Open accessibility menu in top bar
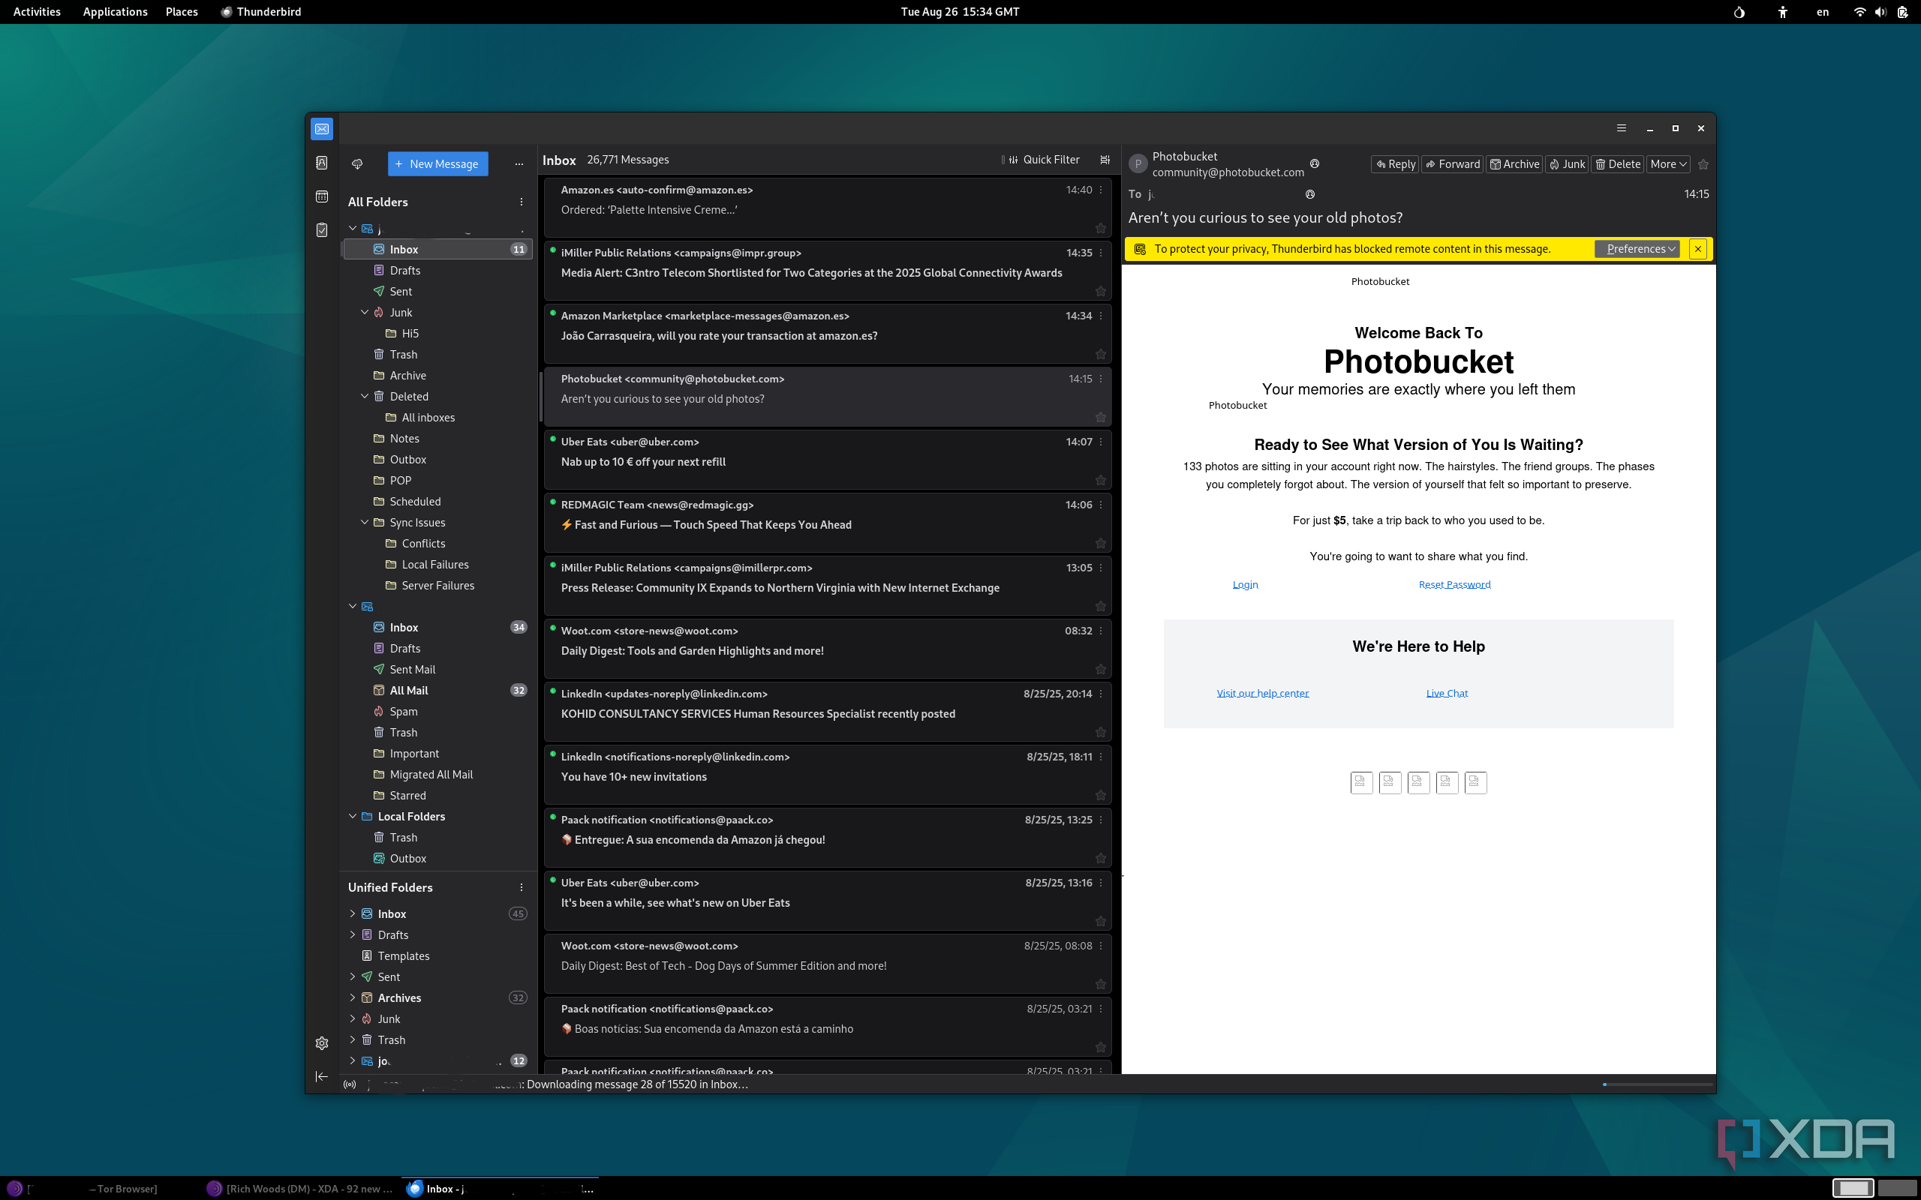1921x1200 pixels. click(x=1783, y=12)
